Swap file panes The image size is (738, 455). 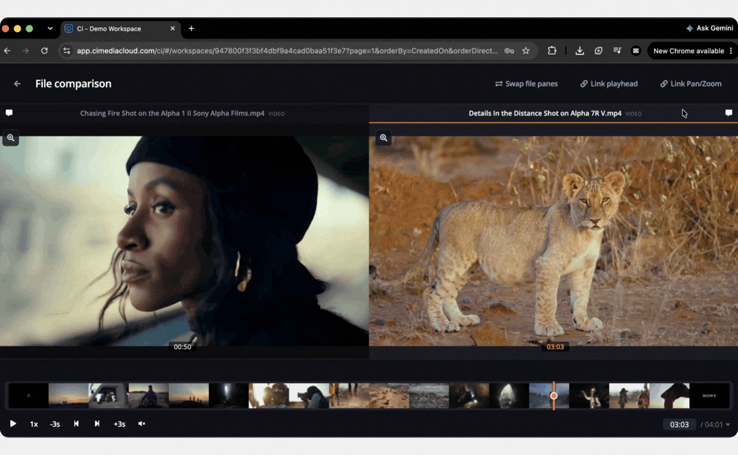click(526, 84)
